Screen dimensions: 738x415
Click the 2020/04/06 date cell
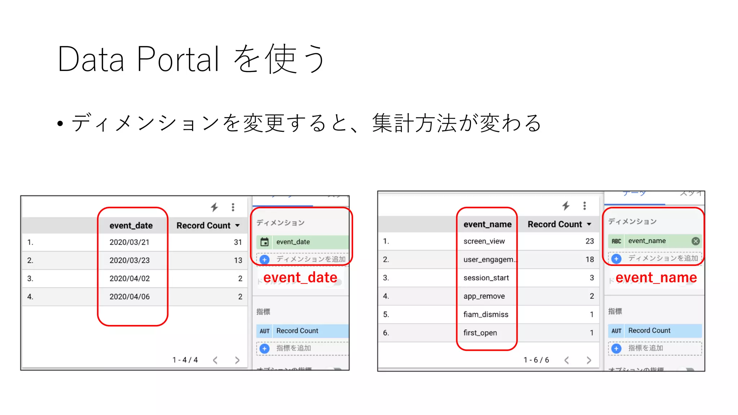129,296
